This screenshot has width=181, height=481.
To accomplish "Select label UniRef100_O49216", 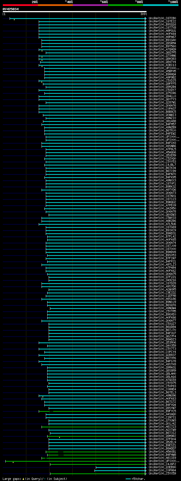I will tap(162, 280).
